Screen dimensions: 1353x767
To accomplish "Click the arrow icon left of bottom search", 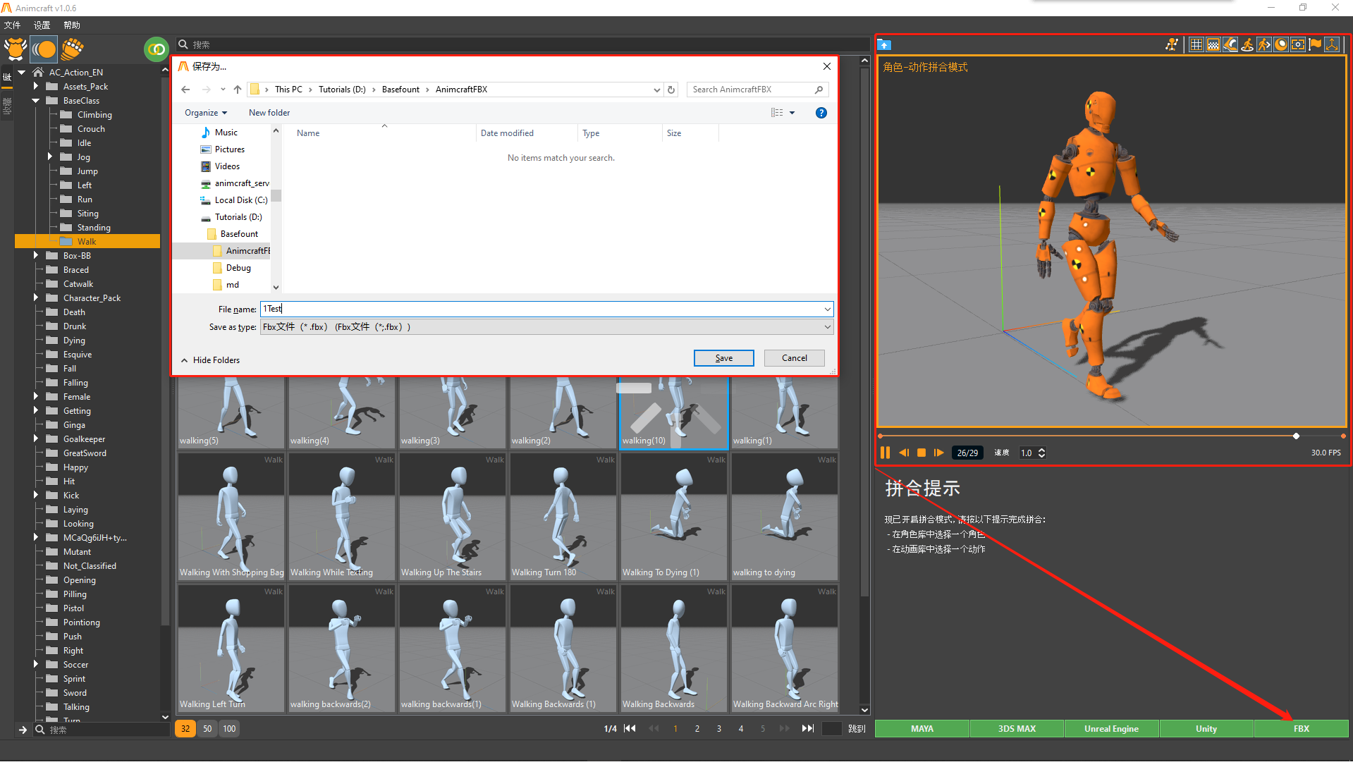I will pos(22,730).
